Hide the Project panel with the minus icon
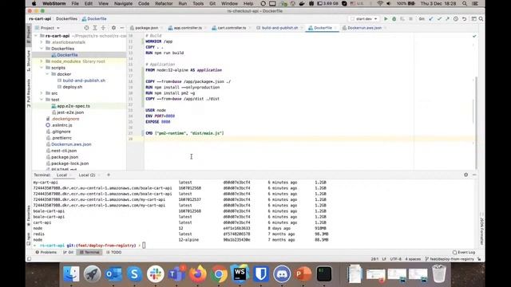This screenshot has width=511, height=287. 122,28
